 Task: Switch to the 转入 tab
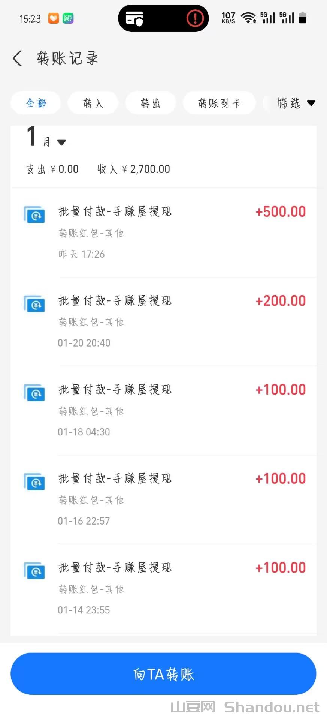coord(93,103)
